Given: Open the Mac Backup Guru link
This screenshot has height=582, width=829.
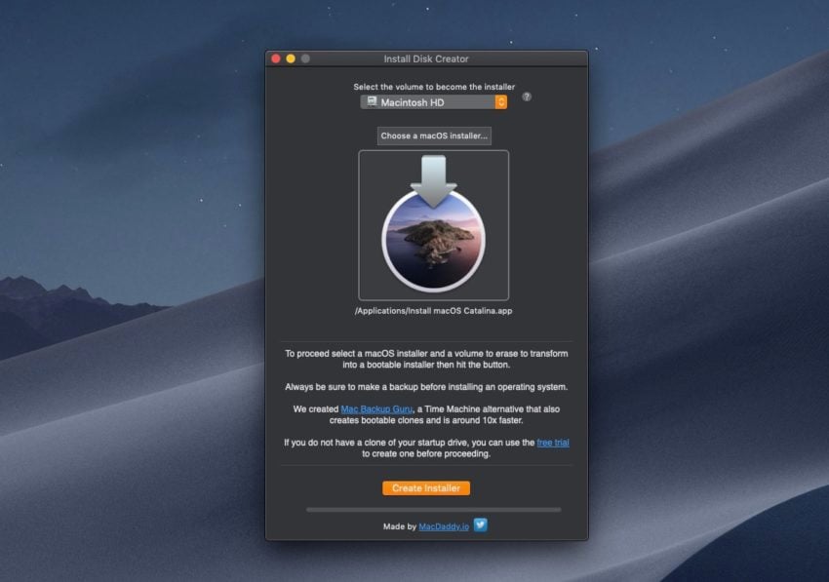Looking at the screenshot, I should pyautogui.click(x=376, y=409).
